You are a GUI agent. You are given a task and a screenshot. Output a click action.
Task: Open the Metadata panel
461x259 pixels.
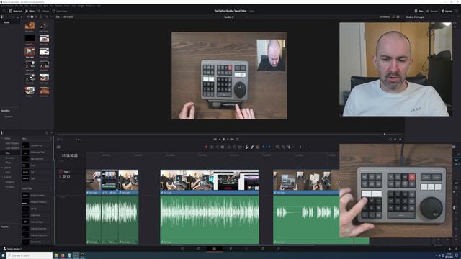tap(432, 11)
